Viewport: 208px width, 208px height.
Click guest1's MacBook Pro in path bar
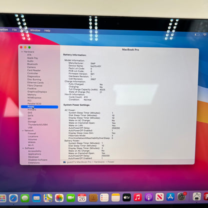(79, 162)
